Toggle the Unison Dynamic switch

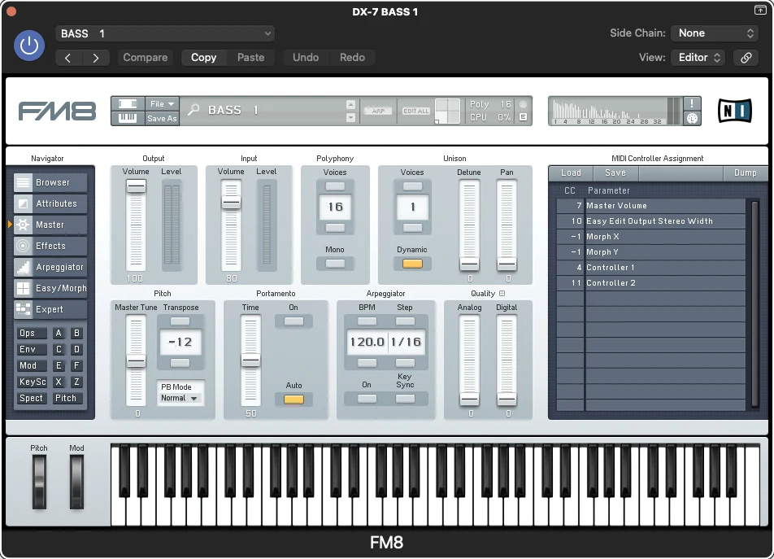412,264
